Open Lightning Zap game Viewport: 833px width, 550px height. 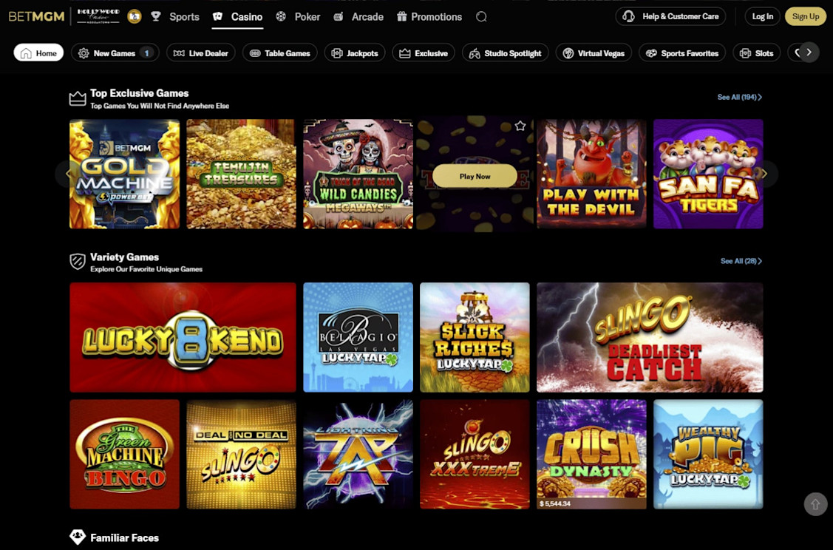[x=358, y=455]
